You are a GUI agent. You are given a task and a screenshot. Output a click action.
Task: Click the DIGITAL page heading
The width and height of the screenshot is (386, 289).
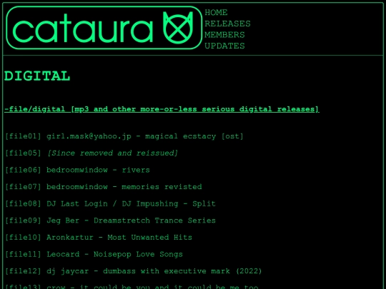coord(37,76)
